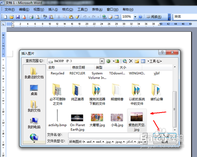Click the Up One Level folder icon
The height and width of the screenshot is (157, 197).
coord(117,61)
